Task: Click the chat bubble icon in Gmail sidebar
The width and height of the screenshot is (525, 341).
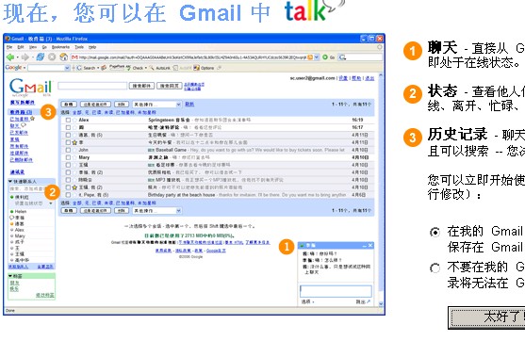Action: coord(24,125)
